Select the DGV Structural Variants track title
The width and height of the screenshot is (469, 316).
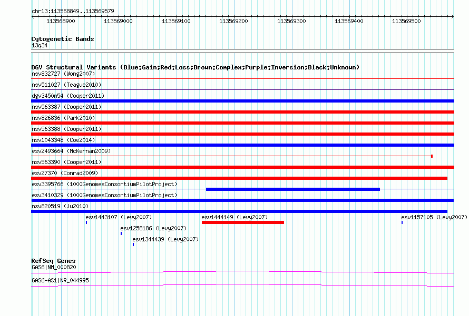coord(196,67)
